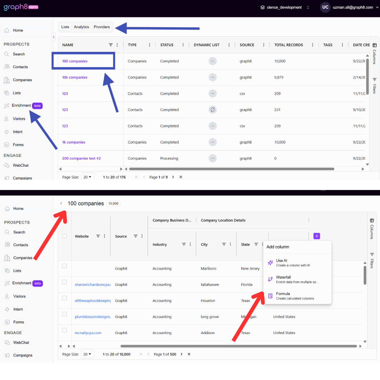Go to last page in top pagination
Image resolution: width=380 pixels, height=380 pixels.
tap(181, 177)
